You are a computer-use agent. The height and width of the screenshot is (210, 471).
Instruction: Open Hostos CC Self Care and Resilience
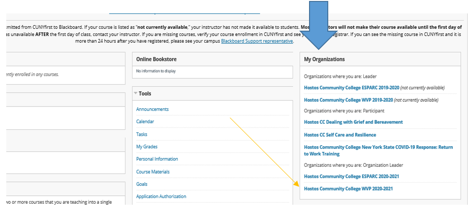[x=340, y=135]
